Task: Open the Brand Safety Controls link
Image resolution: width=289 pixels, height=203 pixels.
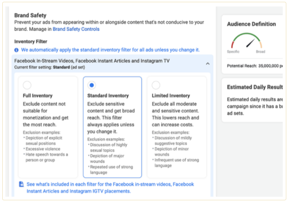Action: pos(76,29)
